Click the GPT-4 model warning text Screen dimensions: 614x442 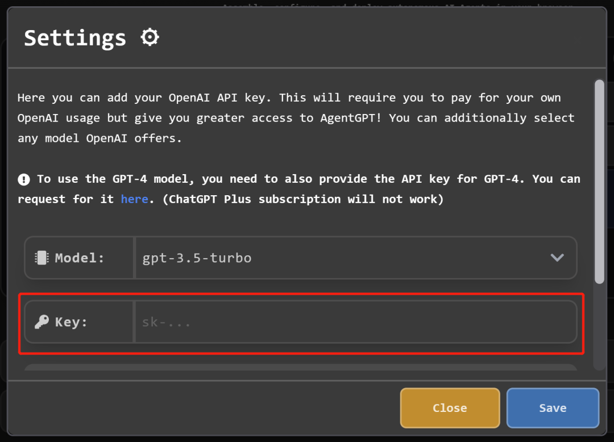coord(299,189)
